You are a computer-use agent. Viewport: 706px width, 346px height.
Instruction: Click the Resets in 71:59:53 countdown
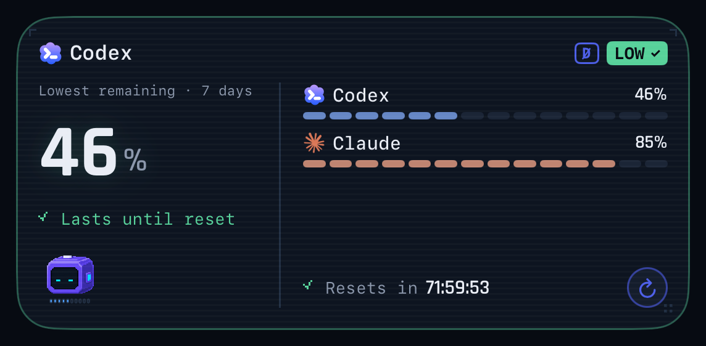point(407,288)
